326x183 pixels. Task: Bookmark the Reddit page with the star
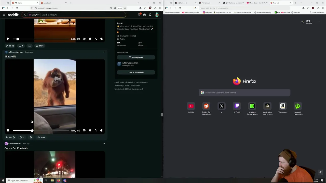(125, 8)
